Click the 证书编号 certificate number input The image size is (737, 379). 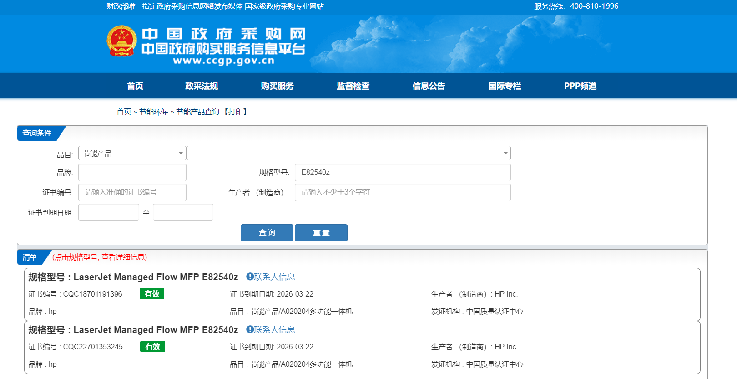coord(132,192)
